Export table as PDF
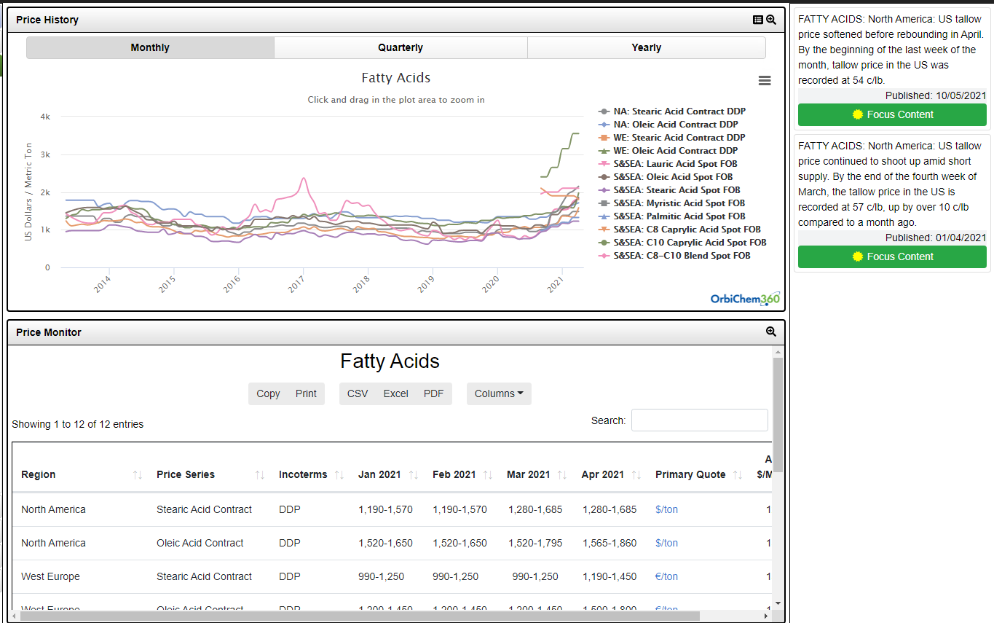Viewport: 994px width, 623px height. point(433,393)
